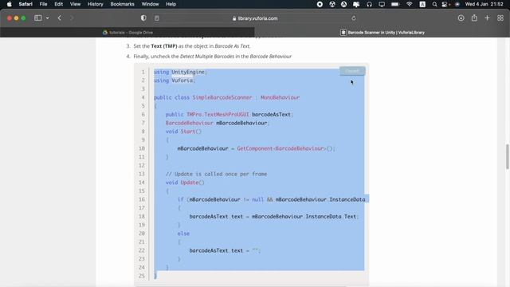510x287 pixels.
Task: Open the Apple menu
Action: click(9, 4)
